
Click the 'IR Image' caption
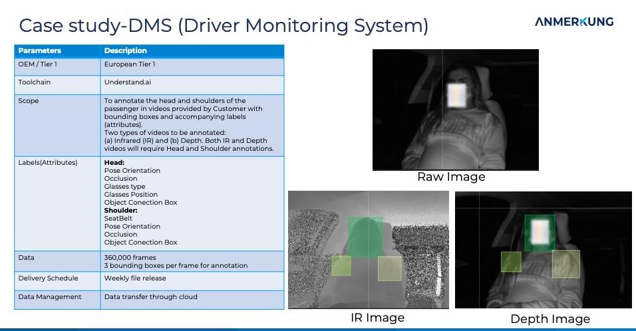pyautogui.click(x=377, y=318)
